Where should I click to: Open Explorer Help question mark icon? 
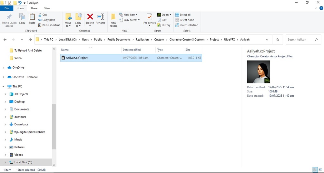pos(321,8)
